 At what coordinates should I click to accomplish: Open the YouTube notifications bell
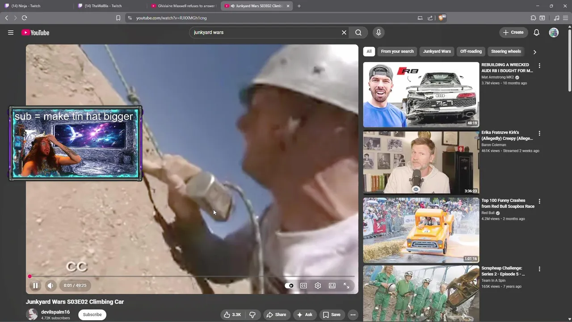[x=537, y=32]
